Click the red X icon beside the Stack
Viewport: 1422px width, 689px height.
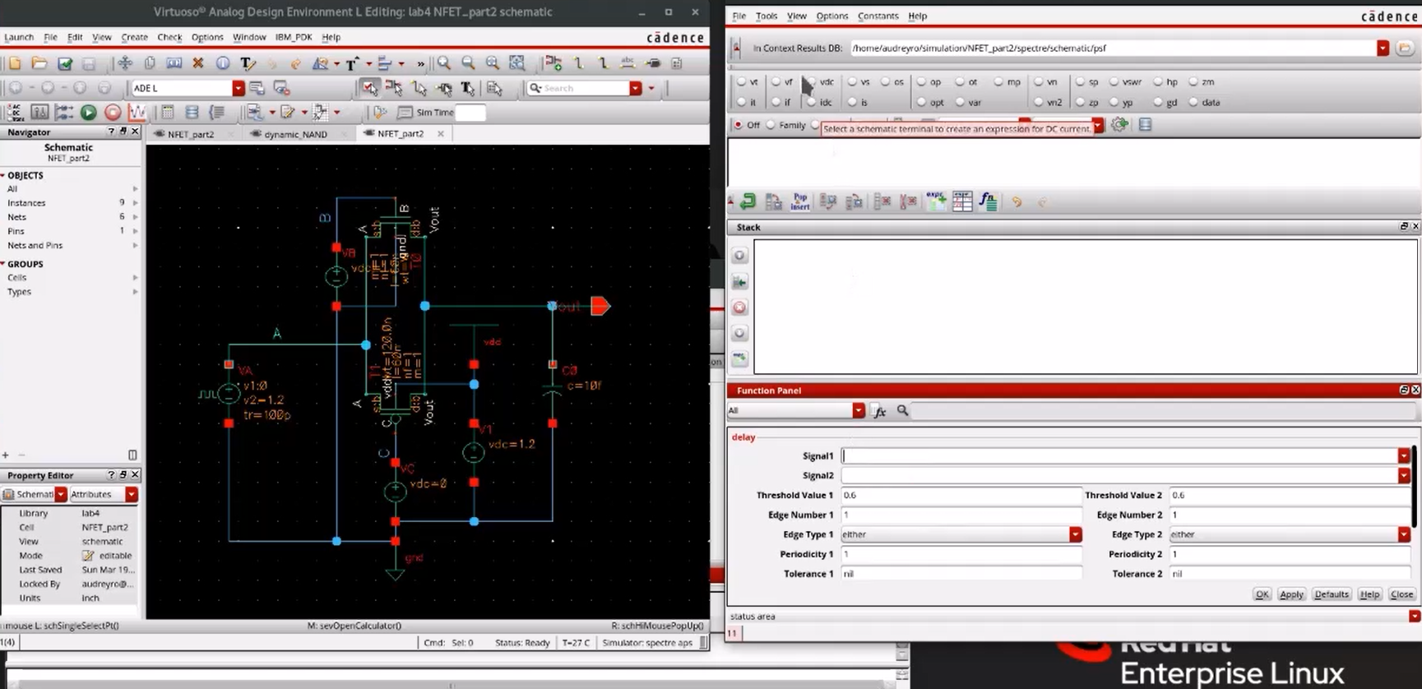pos(739,308)
